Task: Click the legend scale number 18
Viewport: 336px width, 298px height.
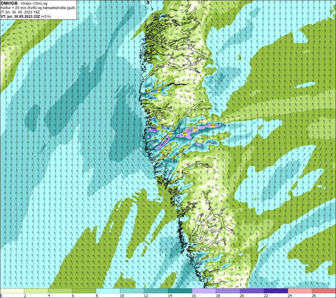Action: pos(218,296)
